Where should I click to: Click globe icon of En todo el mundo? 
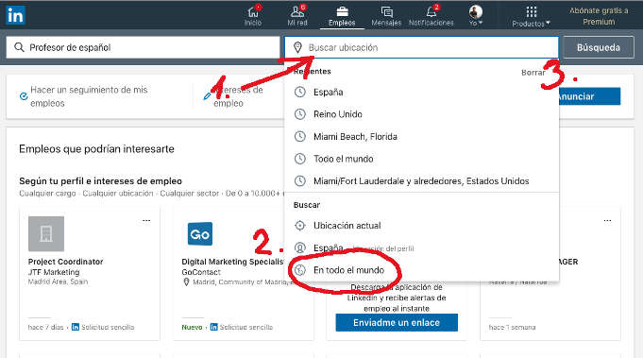click(x=300, y=270)
